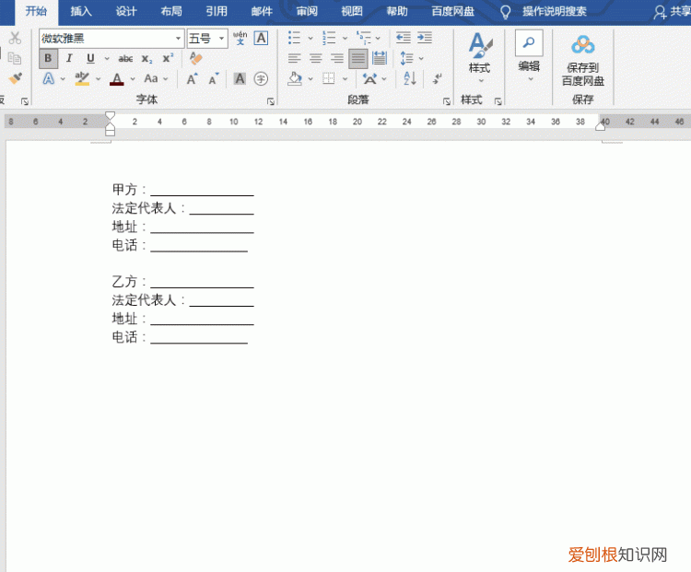Click the character border A icon
The width and height of the screenshot is (691, 572).
261,39
